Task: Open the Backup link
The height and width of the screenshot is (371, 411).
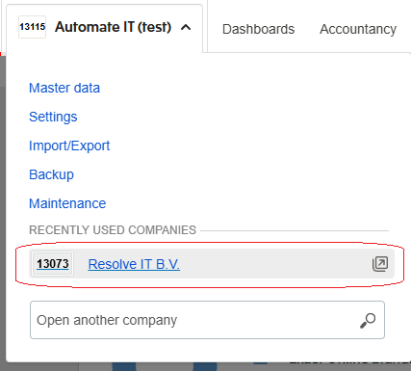Action: [x=51, y=174]
